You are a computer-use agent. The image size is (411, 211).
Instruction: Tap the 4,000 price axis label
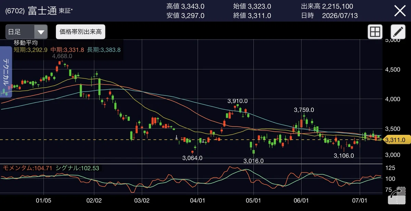pos(393,99)
